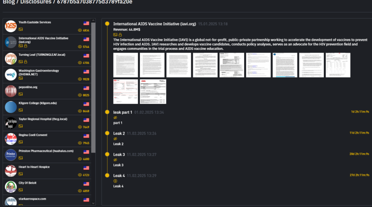
Task: Click the eye views icon showing 5766
Action: pos(80,47)
